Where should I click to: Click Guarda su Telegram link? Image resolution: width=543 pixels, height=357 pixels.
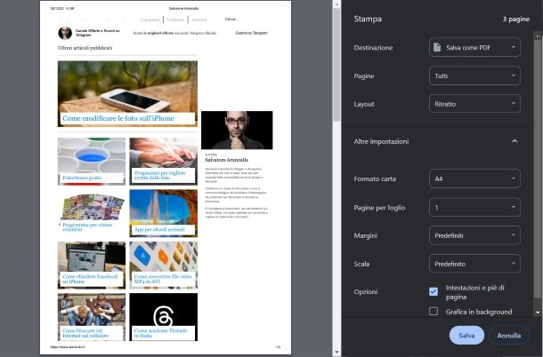click(x=251, y=33)
